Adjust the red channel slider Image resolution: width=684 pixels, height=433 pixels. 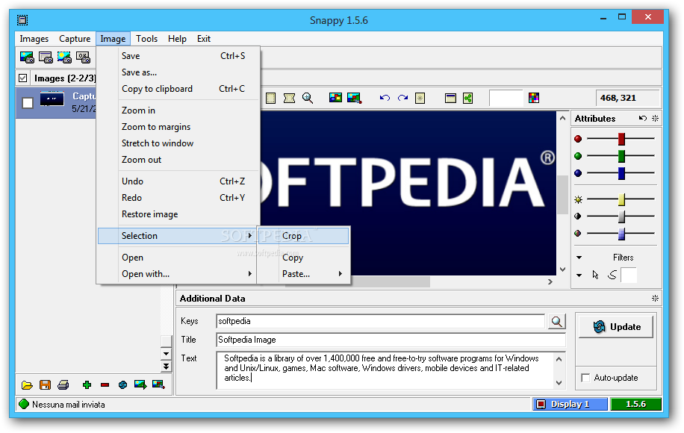pyautogui.click(x=621, y=139)
